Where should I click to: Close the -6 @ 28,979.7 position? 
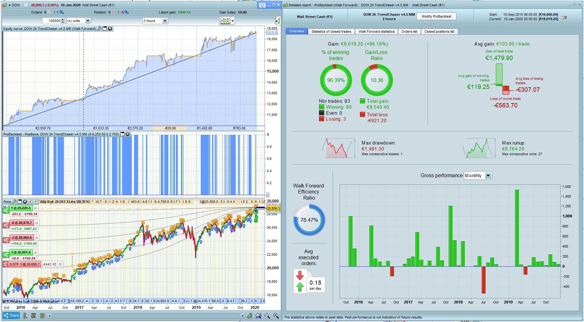[x=36, y=223]
